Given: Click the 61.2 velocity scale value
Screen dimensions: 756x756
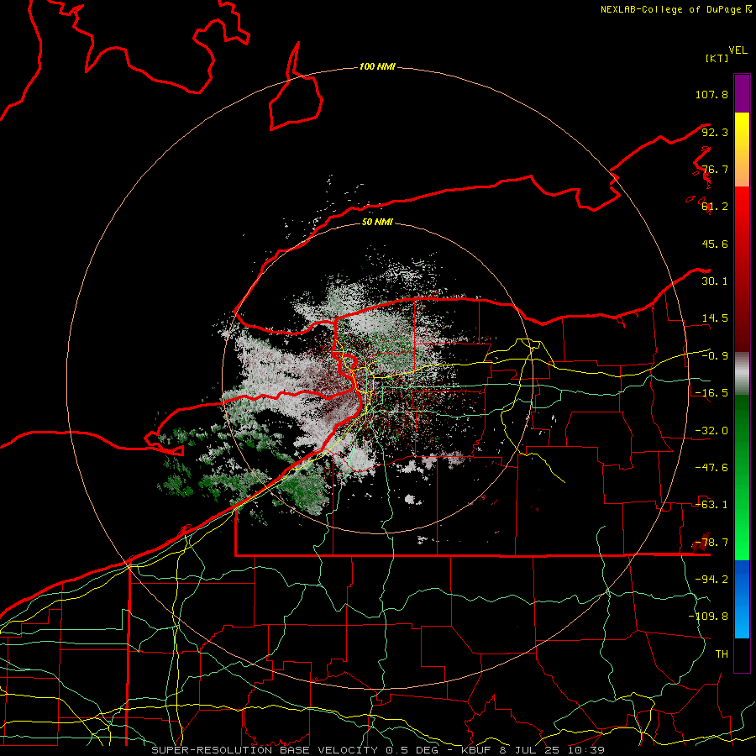Looking at the screenshot, I should click(x=715, y=207).
